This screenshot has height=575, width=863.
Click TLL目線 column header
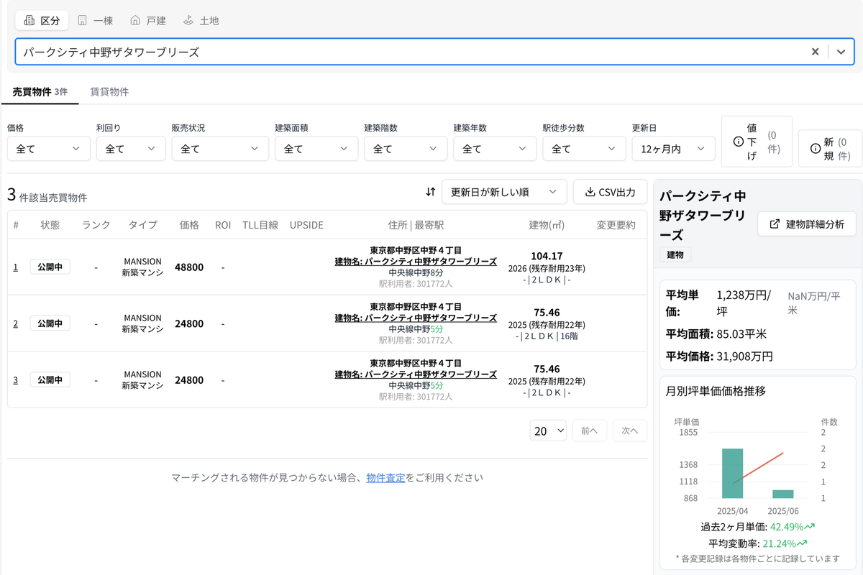pyautogui.click(x=260, y=225)
